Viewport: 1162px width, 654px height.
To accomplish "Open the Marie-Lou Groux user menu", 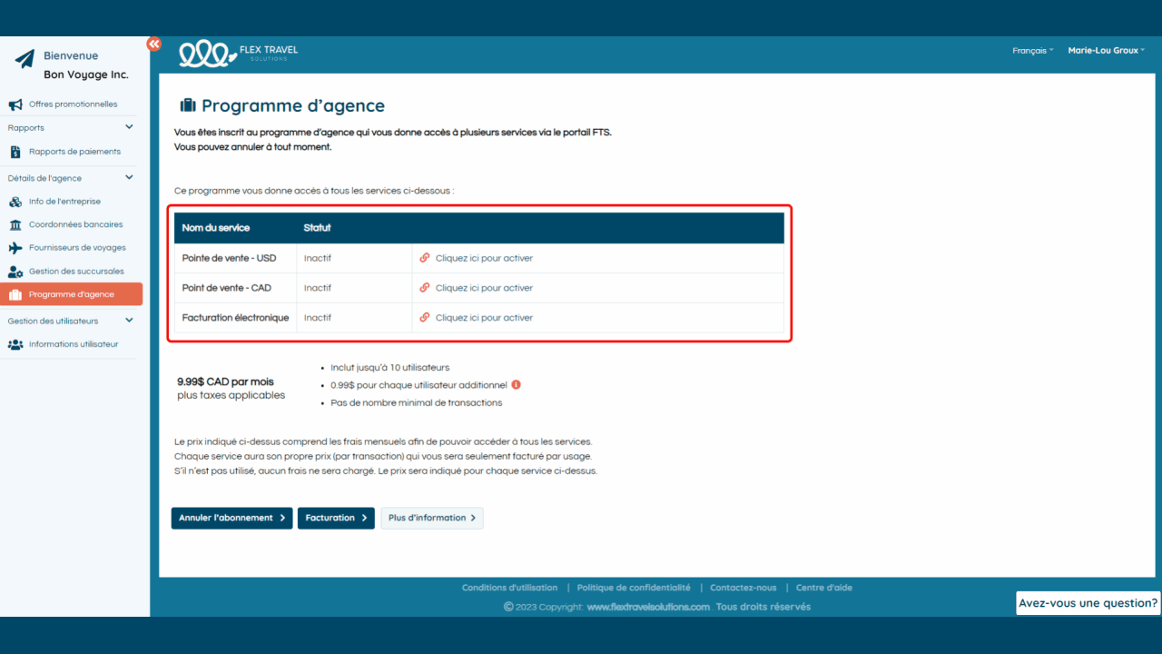I will pyautogui.click(x=1107, y=51).
